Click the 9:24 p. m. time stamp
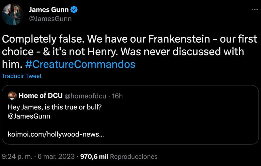 point(18,157)
